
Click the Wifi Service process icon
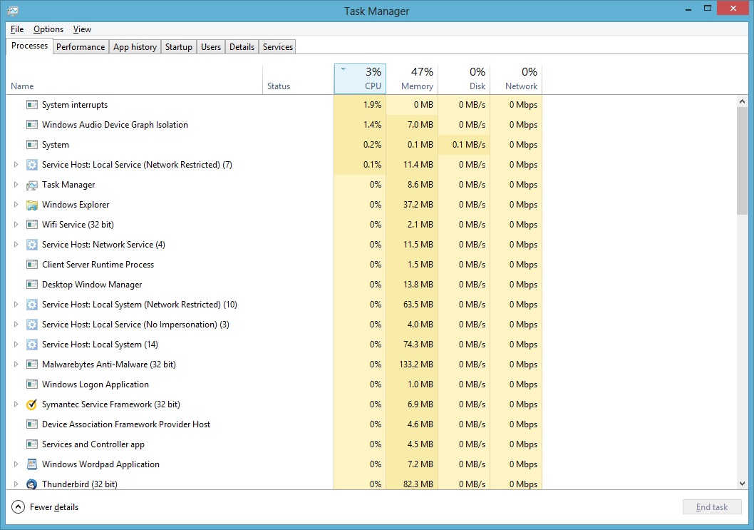[x=32, y=225]
